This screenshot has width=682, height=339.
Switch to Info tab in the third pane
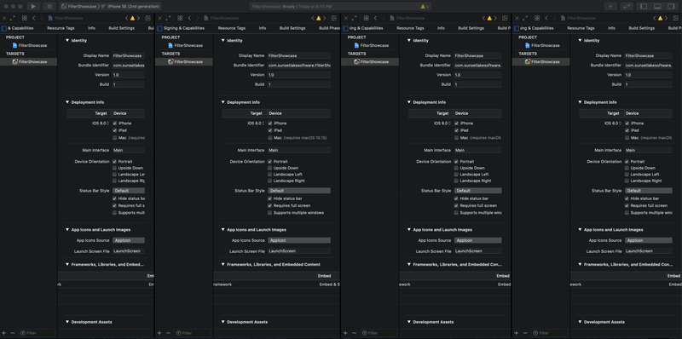pos(441,28)
